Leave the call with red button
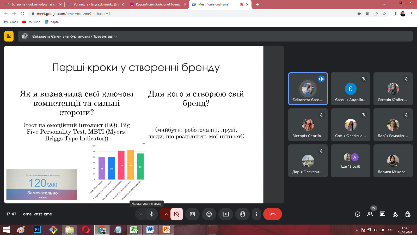 [273, 214]
